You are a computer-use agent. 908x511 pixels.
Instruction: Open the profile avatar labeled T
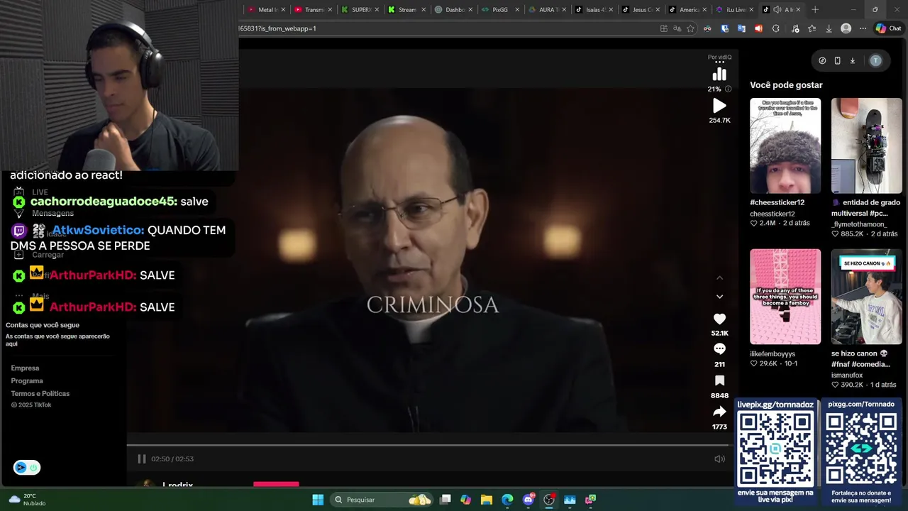pyautogui.click(x=875, y=61)
